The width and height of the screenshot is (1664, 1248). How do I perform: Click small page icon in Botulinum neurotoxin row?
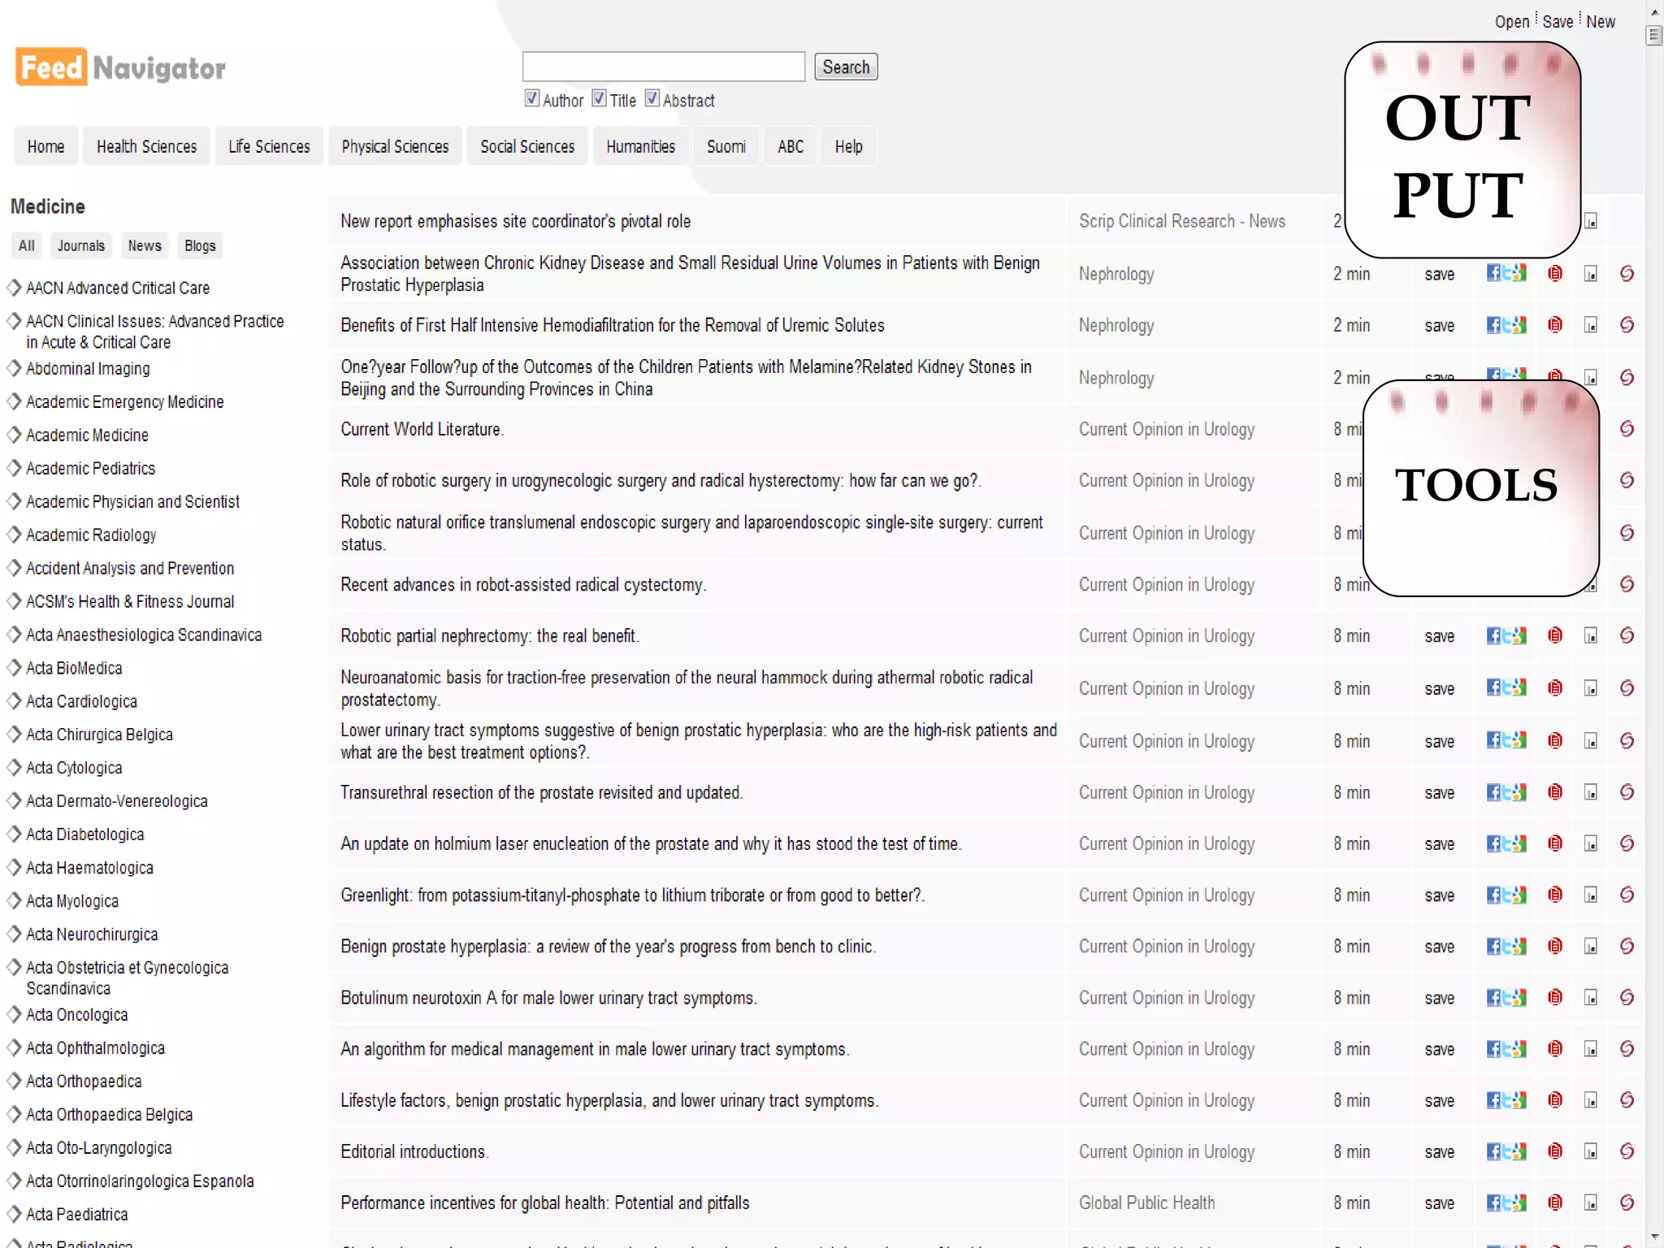pos(1591,998)
